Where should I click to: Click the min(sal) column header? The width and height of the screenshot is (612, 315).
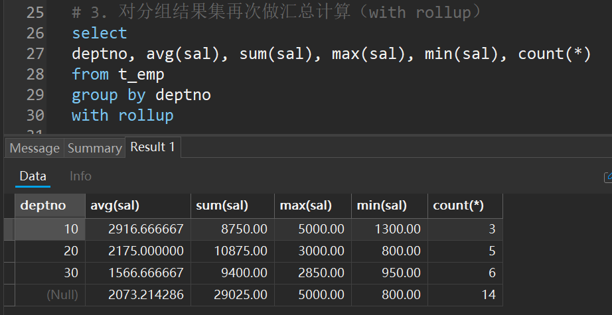390,206
